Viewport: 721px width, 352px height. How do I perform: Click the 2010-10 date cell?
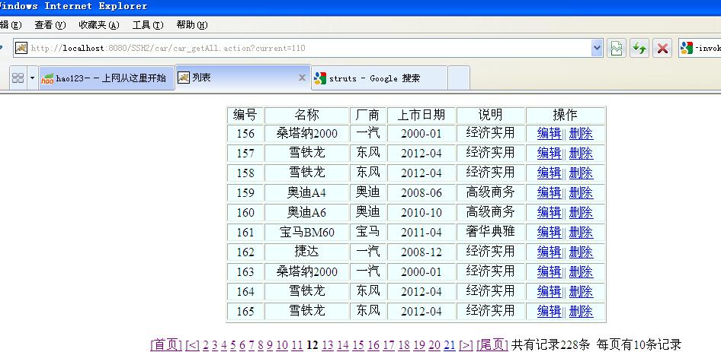pos(421,212)
